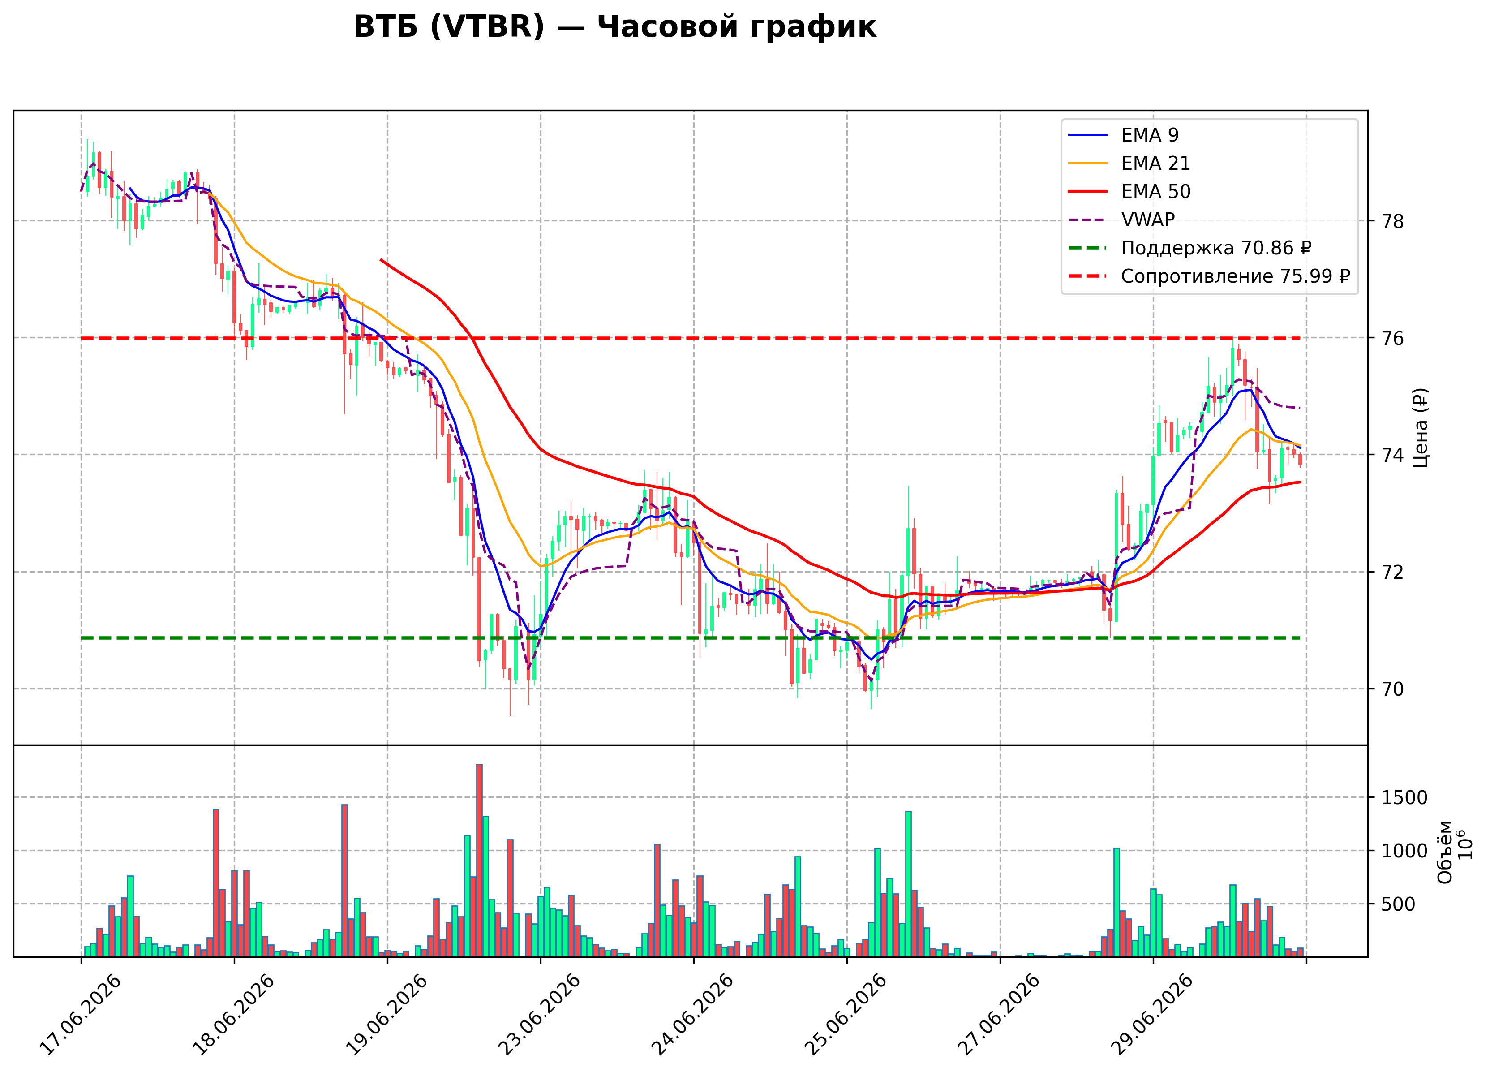Click volume axis tick 1500
The height and width of the screenshot is (1072, 1490).
(1404, 798)
